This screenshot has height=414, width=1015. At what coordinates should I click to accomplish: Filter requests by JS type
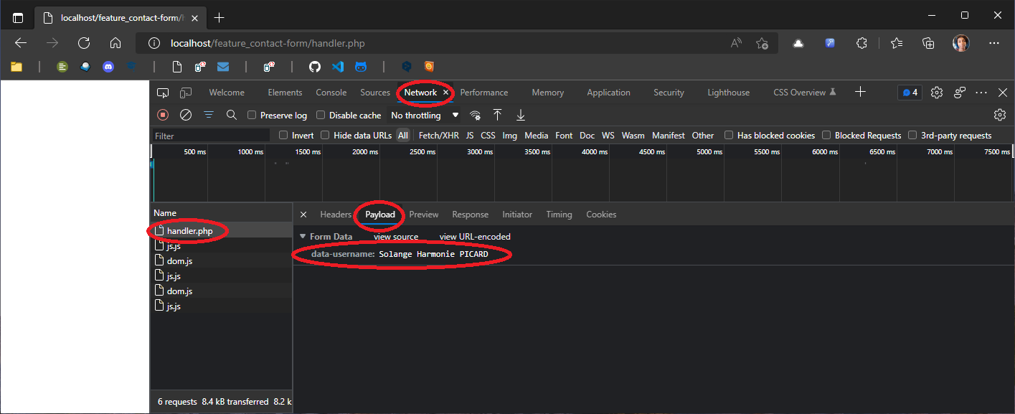[x=470, y=136]
